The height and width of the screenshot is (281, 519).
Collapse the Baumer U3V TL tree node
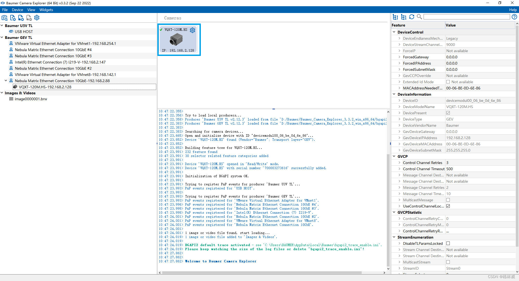pos(2,25)
